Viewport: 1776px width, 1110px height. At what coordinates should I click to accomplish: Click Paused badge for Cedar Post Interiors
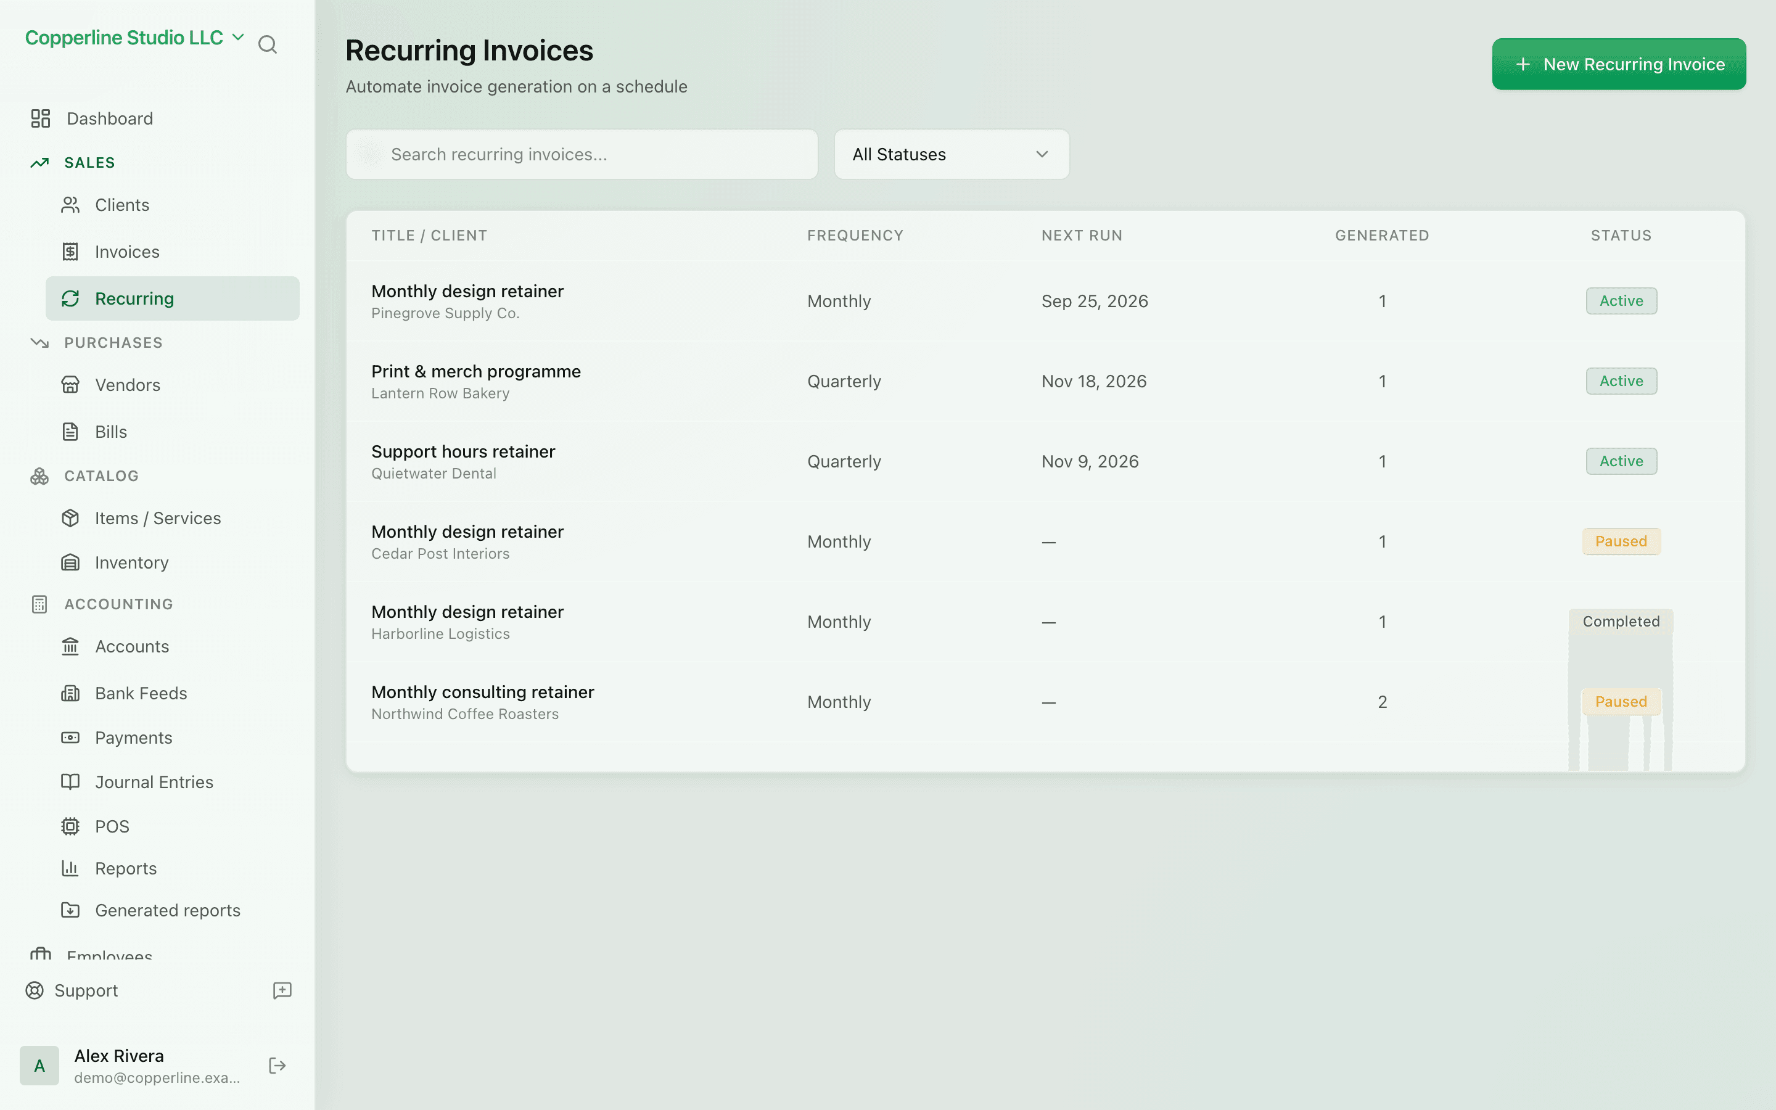pos(1621,542)
